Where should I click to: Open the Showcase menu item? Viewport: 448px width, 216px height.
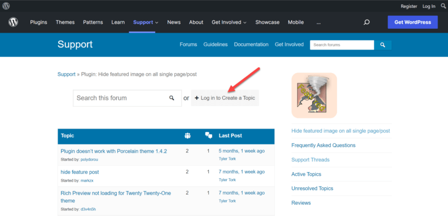(x=267, y=23)
